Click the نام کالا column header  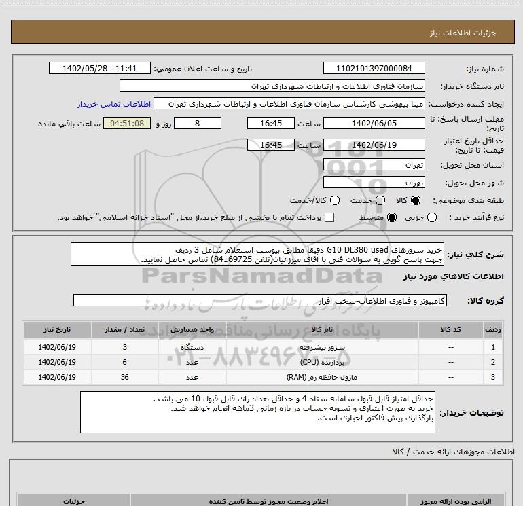click(x=322, y=329)
